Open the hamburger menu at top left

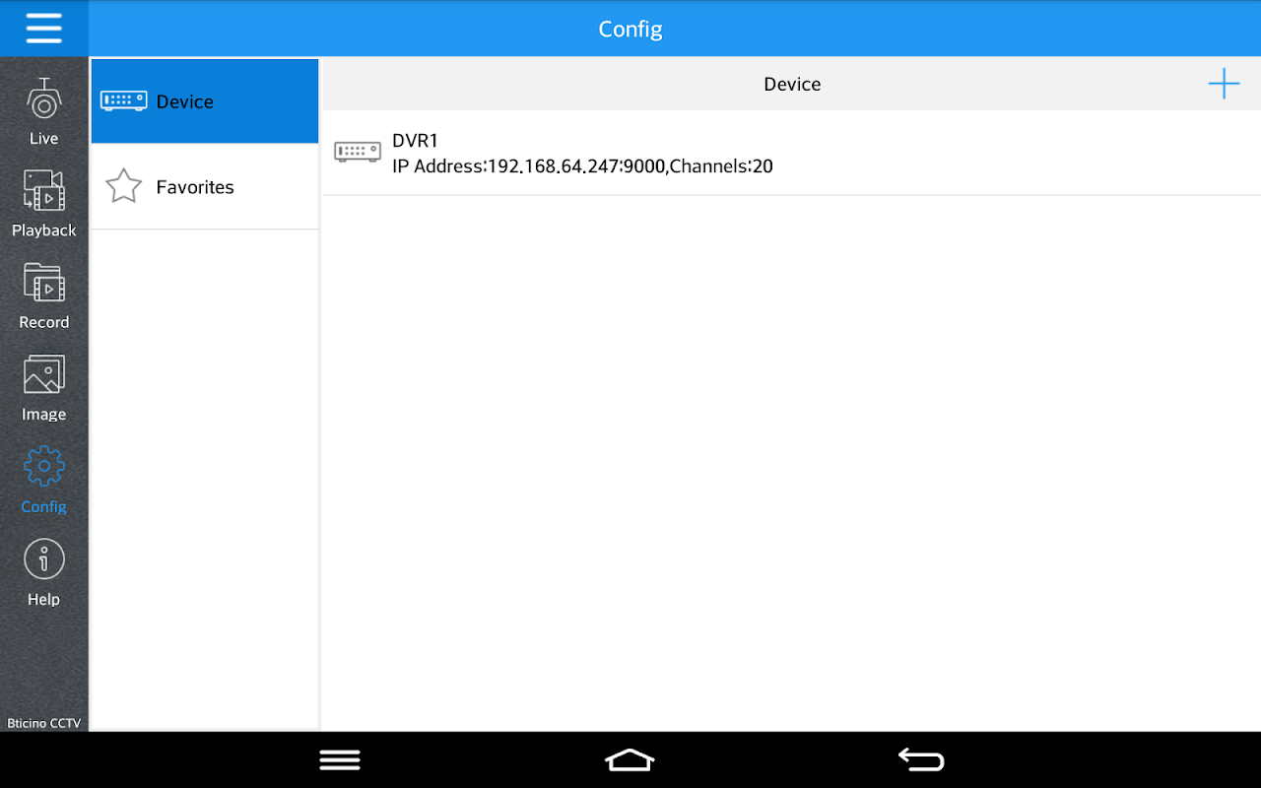[43, 29]
